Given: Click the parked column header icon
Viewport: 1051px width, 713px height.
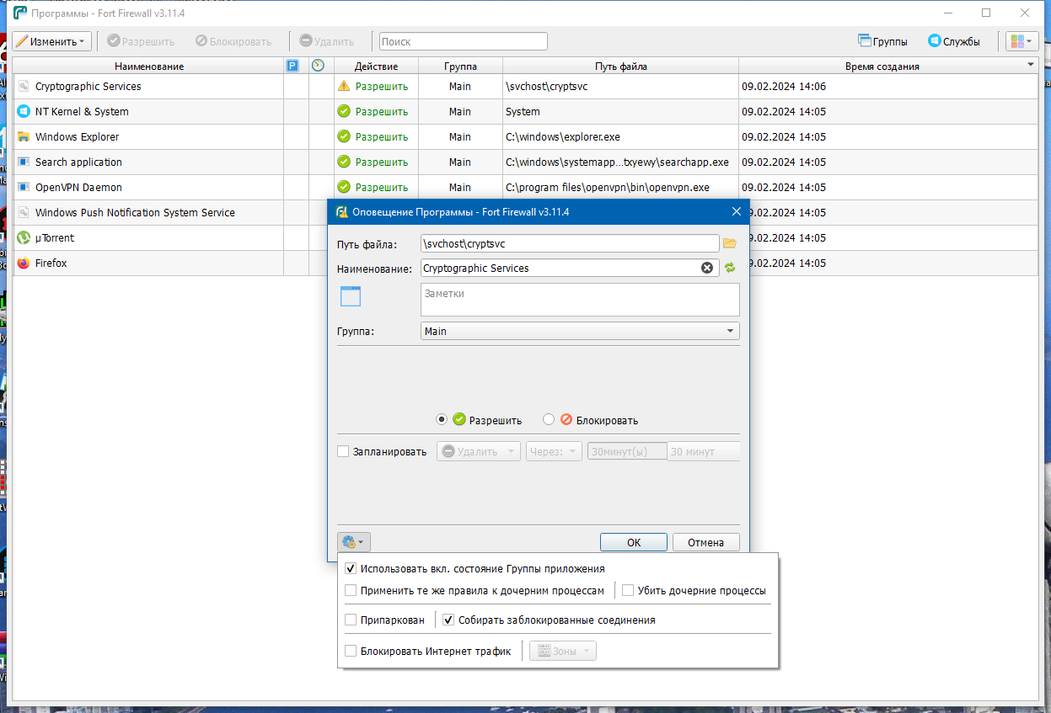Looking at the screenshot, I should 292,66.
